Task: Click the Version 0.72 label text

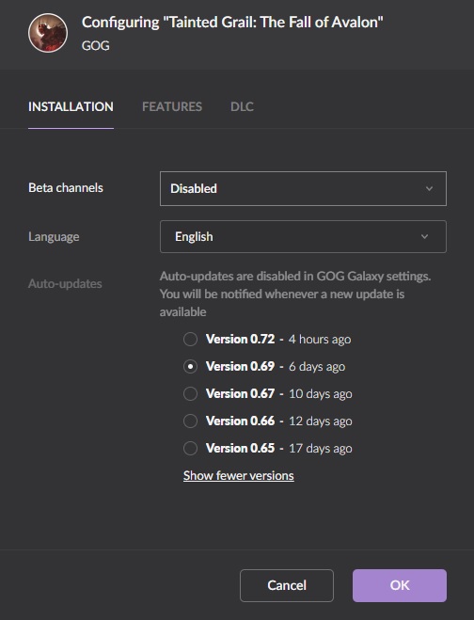Action: pos(240,339)
